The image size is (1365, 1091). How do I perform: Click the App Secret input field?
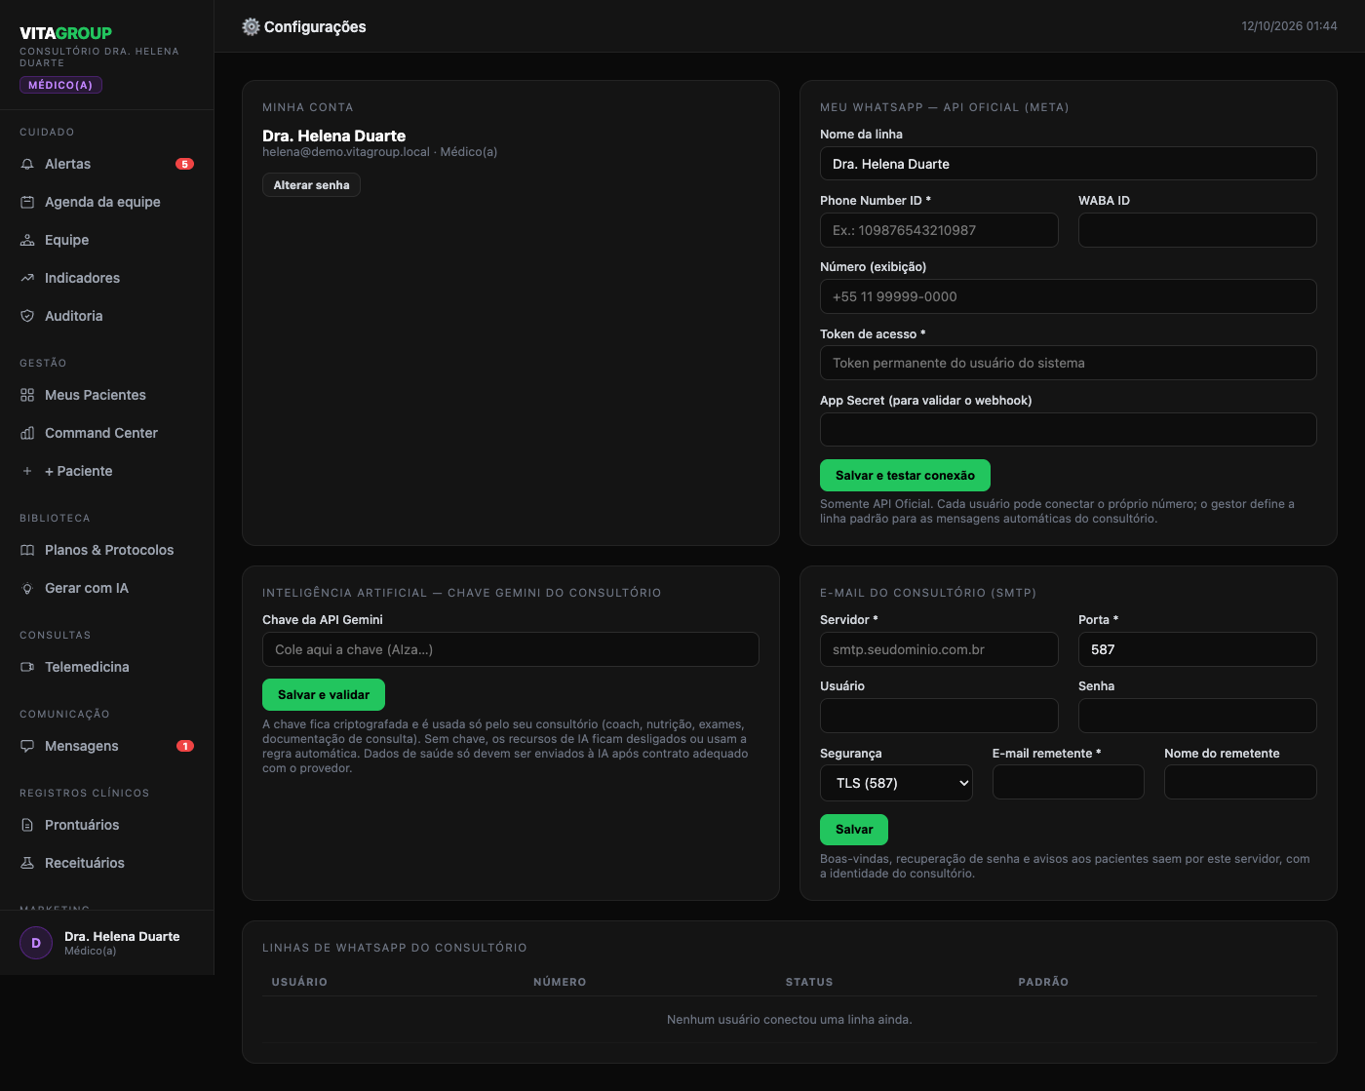pos(1069,429)
